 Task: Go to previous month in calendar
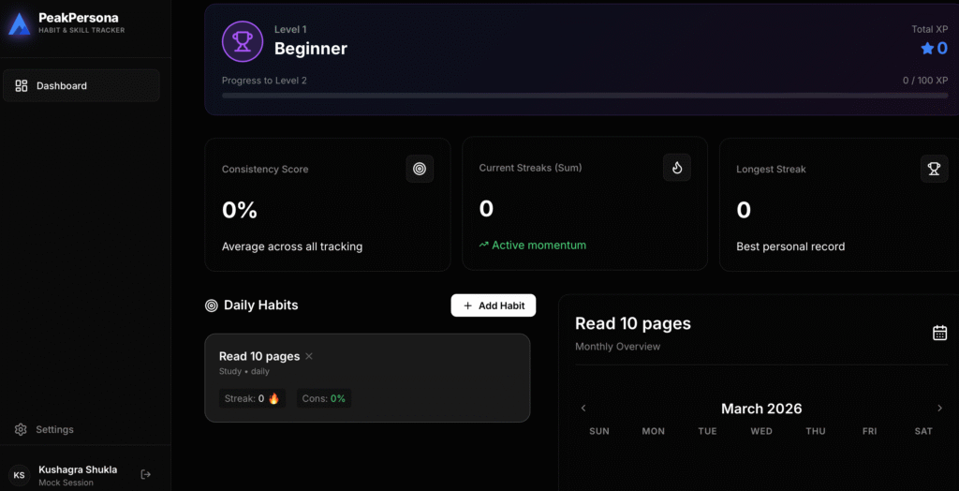583,409
